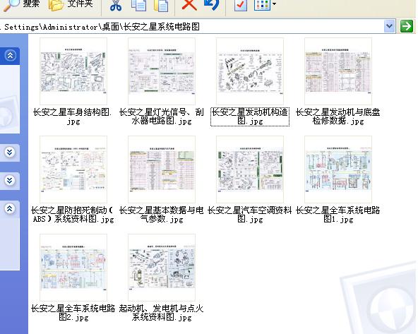Image resolution: width=418 pixels, height=334 pixels.
Task: Select thumbnail of 长安之星汽车空调资料图.jpg
Action: (250, 169)
